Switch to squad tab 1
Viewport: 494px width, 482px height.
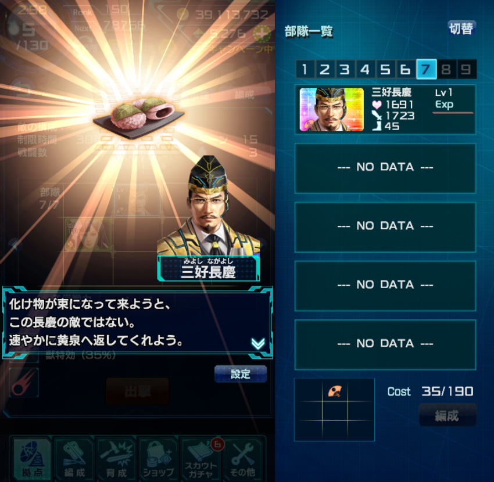click(x=305, y=69)
